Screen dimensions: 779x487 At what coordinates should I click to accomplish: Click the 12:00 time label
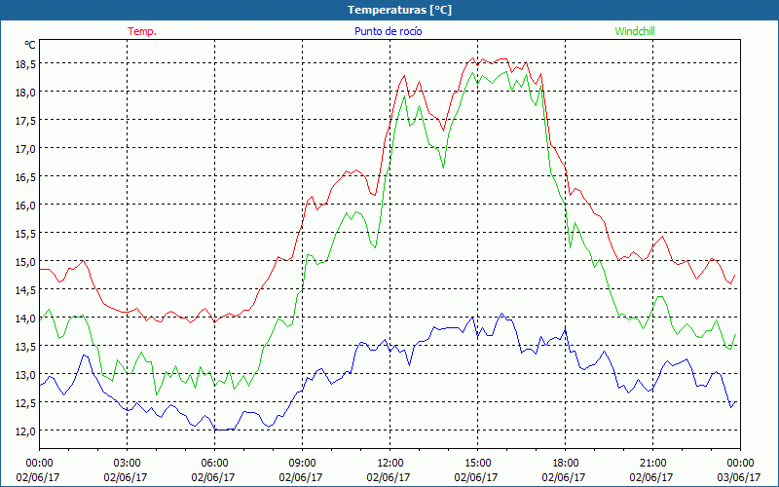[390, 464]
